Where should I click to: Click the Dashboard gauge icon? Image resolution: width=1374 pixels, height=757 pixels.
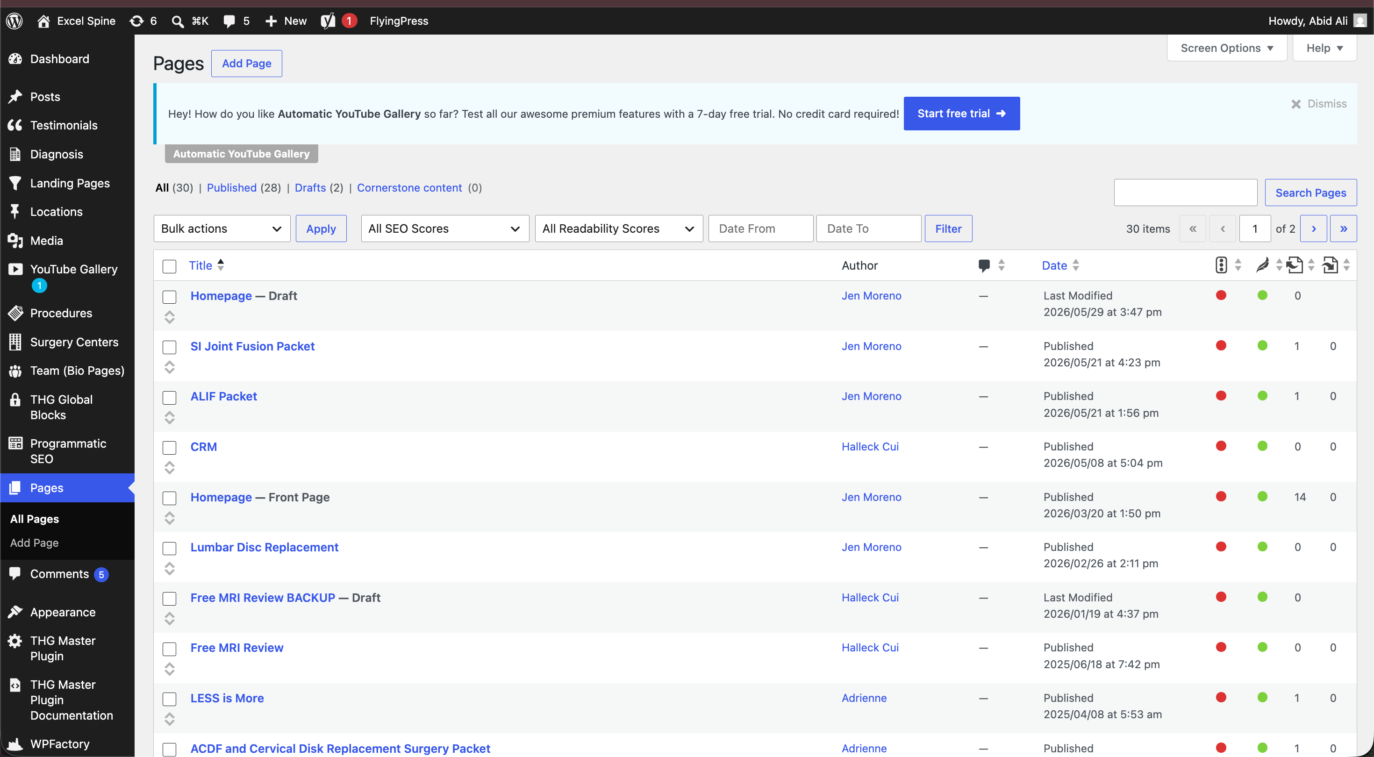(15, 59)
